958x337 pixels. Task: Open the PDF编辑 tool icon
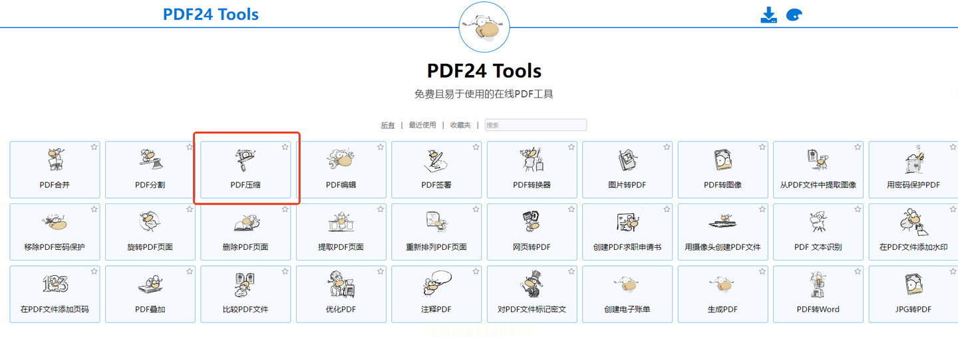coord(341,160)
